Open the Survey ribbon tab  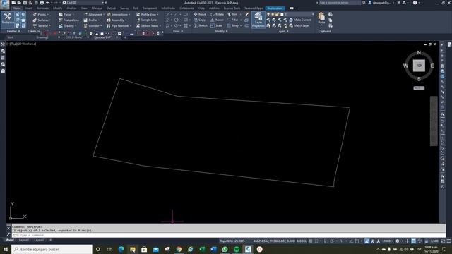pyautogui.click(x=124, y=8)
